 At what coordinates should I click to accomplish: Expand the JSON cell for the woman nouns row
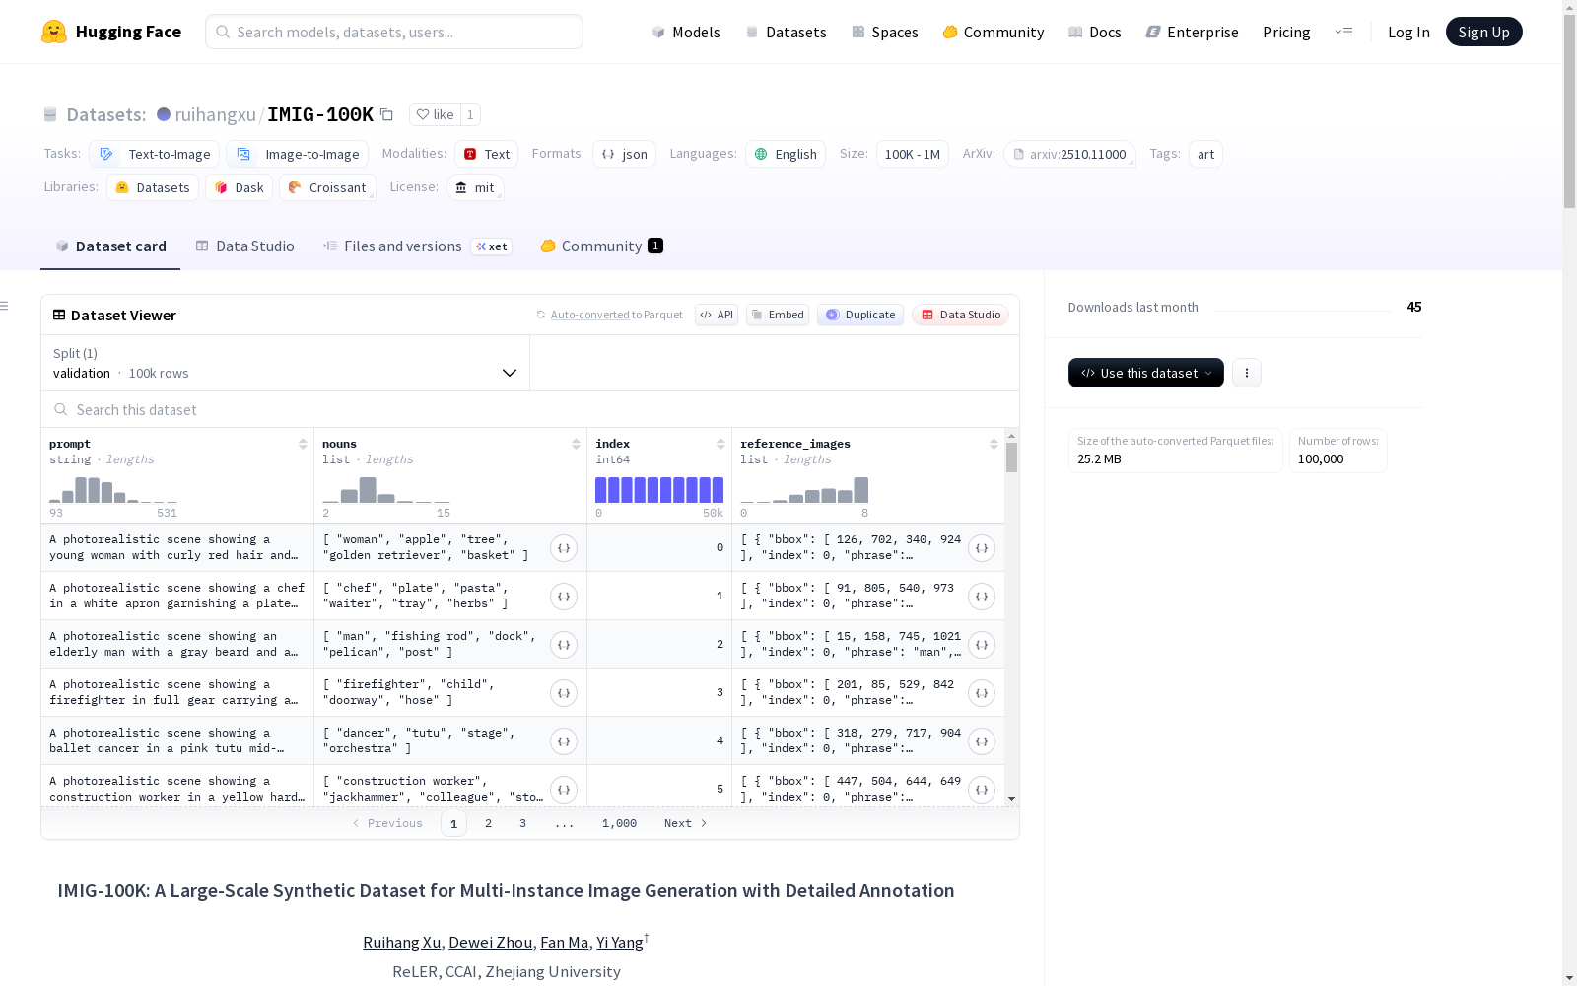(564, 548)
